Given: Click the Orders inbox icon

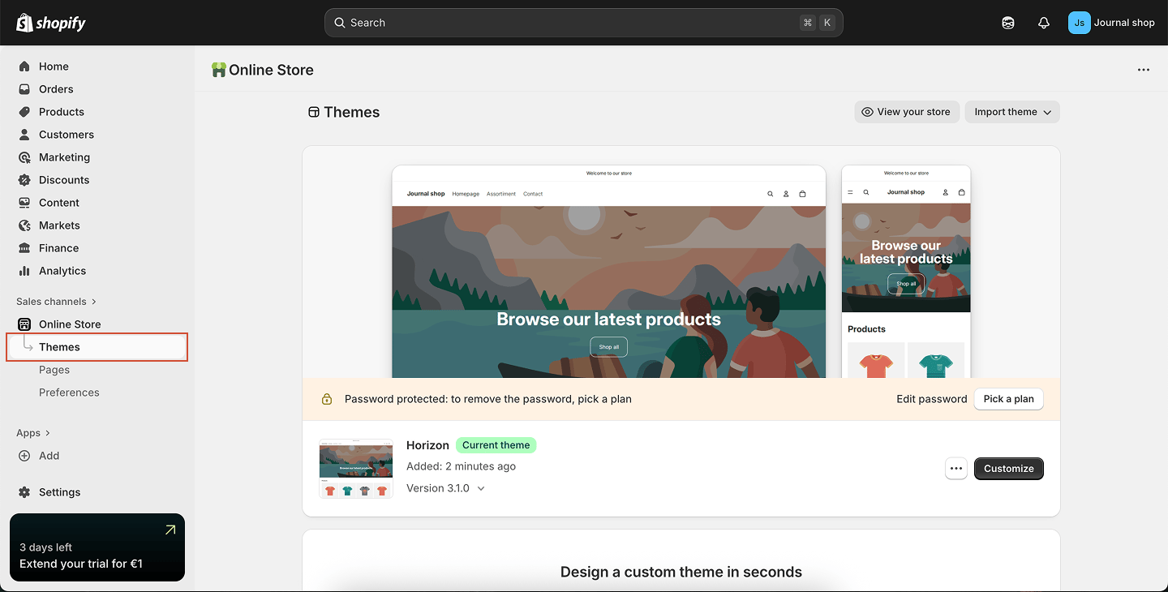Looking at the screenshot, I should 24,89.
